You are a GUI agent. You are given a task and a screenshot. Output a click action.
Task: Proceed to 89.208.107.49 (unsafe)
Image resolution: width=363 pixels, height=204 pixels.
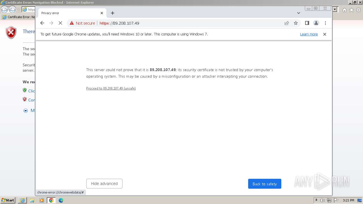111,88
